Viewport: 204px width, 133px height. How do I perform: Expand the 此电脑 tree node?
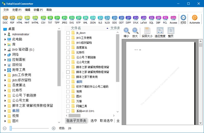[x=5, y=39]
